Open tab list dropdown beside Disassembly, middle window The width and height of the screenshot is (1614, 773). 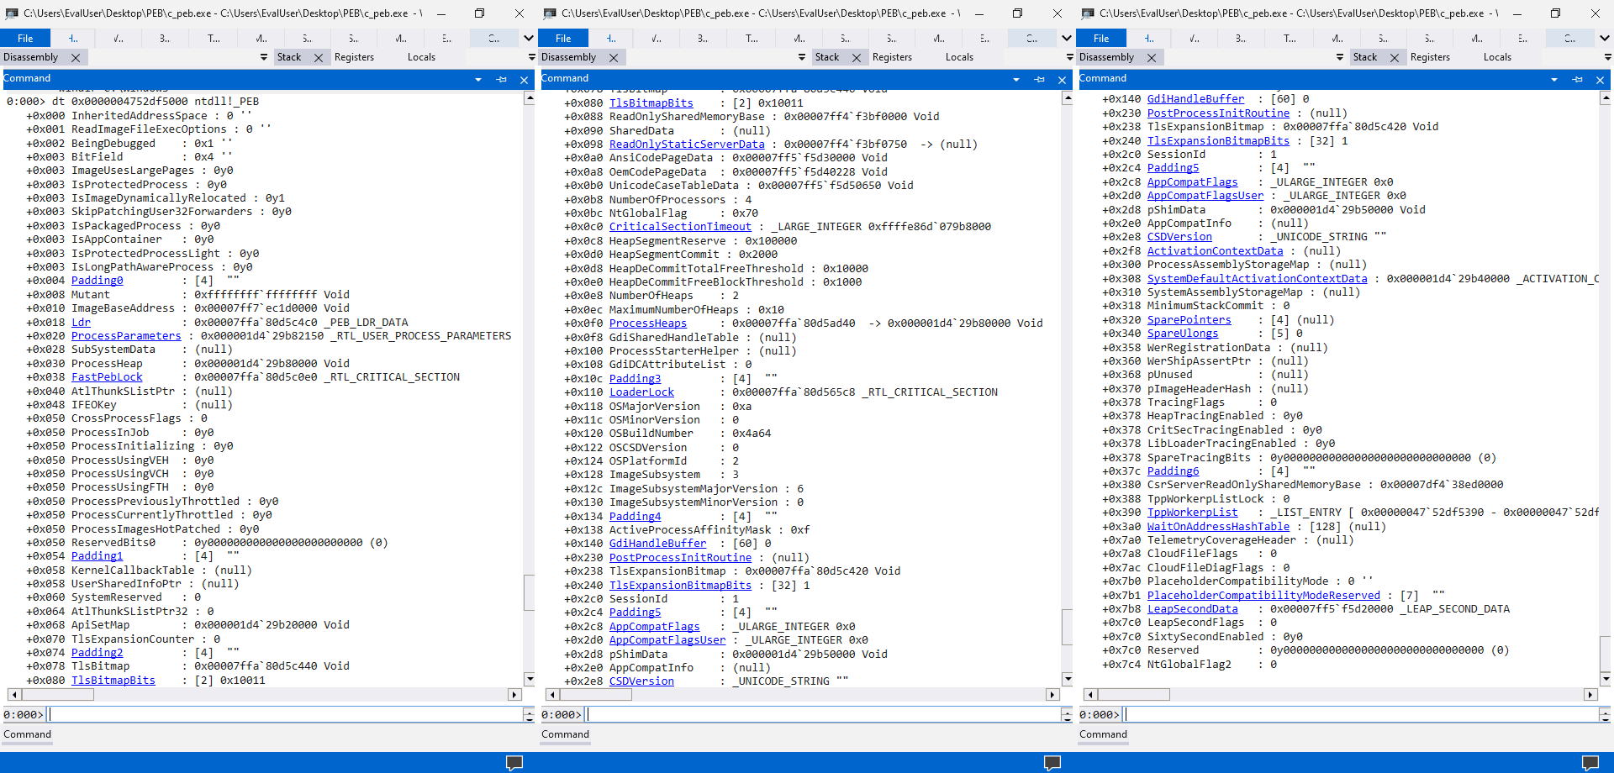click(x=801, y=58)
